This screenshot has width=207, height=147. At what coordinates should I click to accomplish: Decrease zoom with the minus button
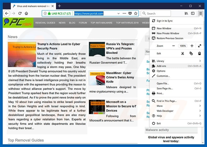click(174, 46)
